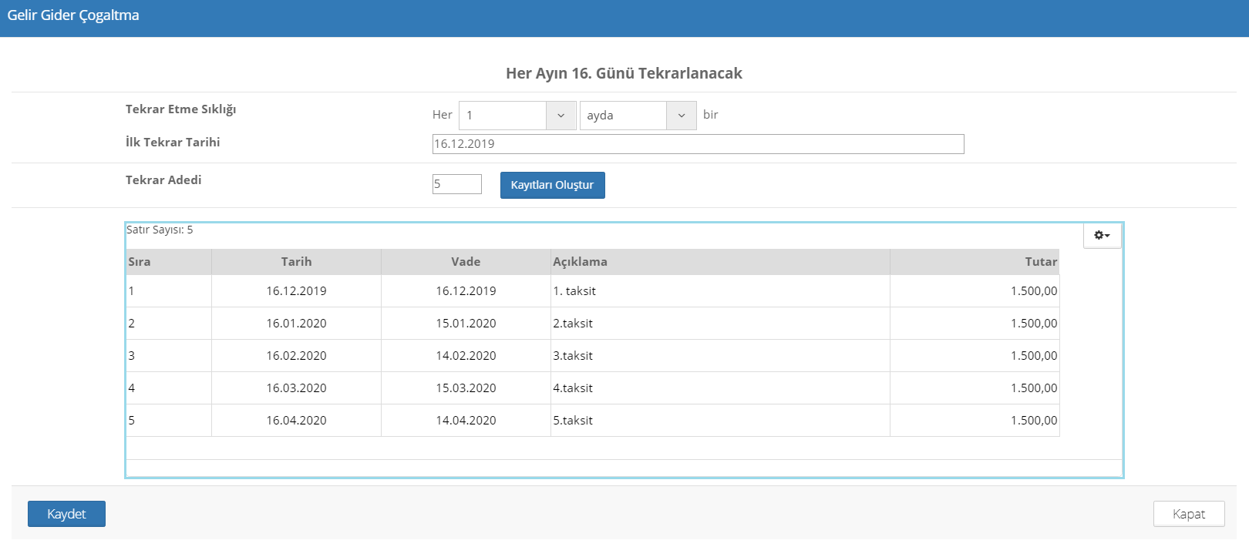Select the 15.01.2020 due date cell
1249x547 pixels.
click(466, 324)
